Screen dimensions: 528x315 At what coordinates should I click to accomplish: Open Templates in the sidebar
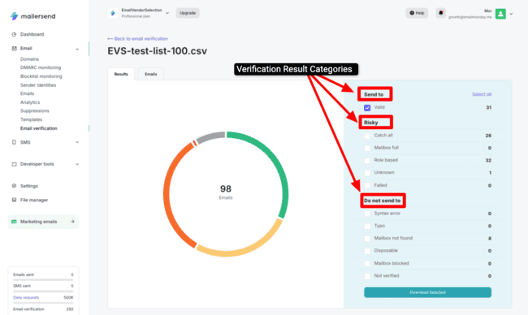click(32, 119)
